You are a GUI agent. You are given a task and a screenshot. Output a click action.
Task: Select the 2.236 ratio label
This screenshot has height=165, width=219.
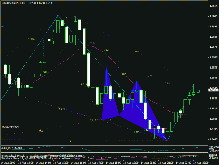tap(31, 39)
